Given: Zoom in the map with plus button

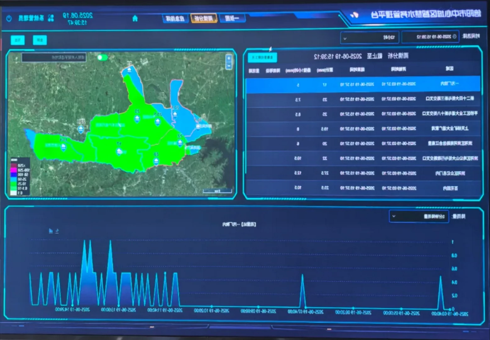Looking at the screenshot, I should tap(229, 58).
